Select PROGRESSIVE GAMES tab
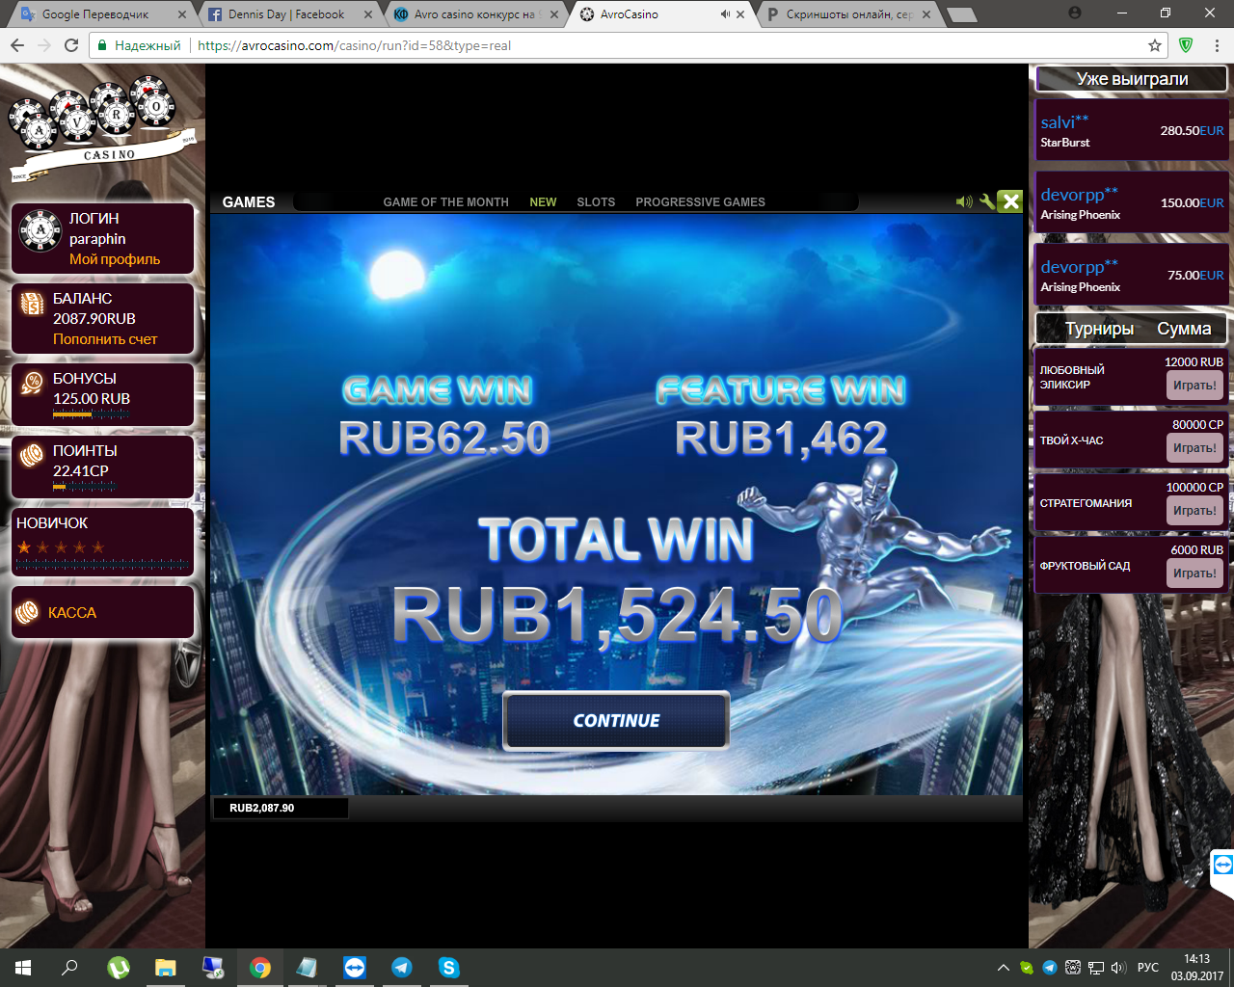Screen dimensions: 1234x987 (x=700, y=202)
